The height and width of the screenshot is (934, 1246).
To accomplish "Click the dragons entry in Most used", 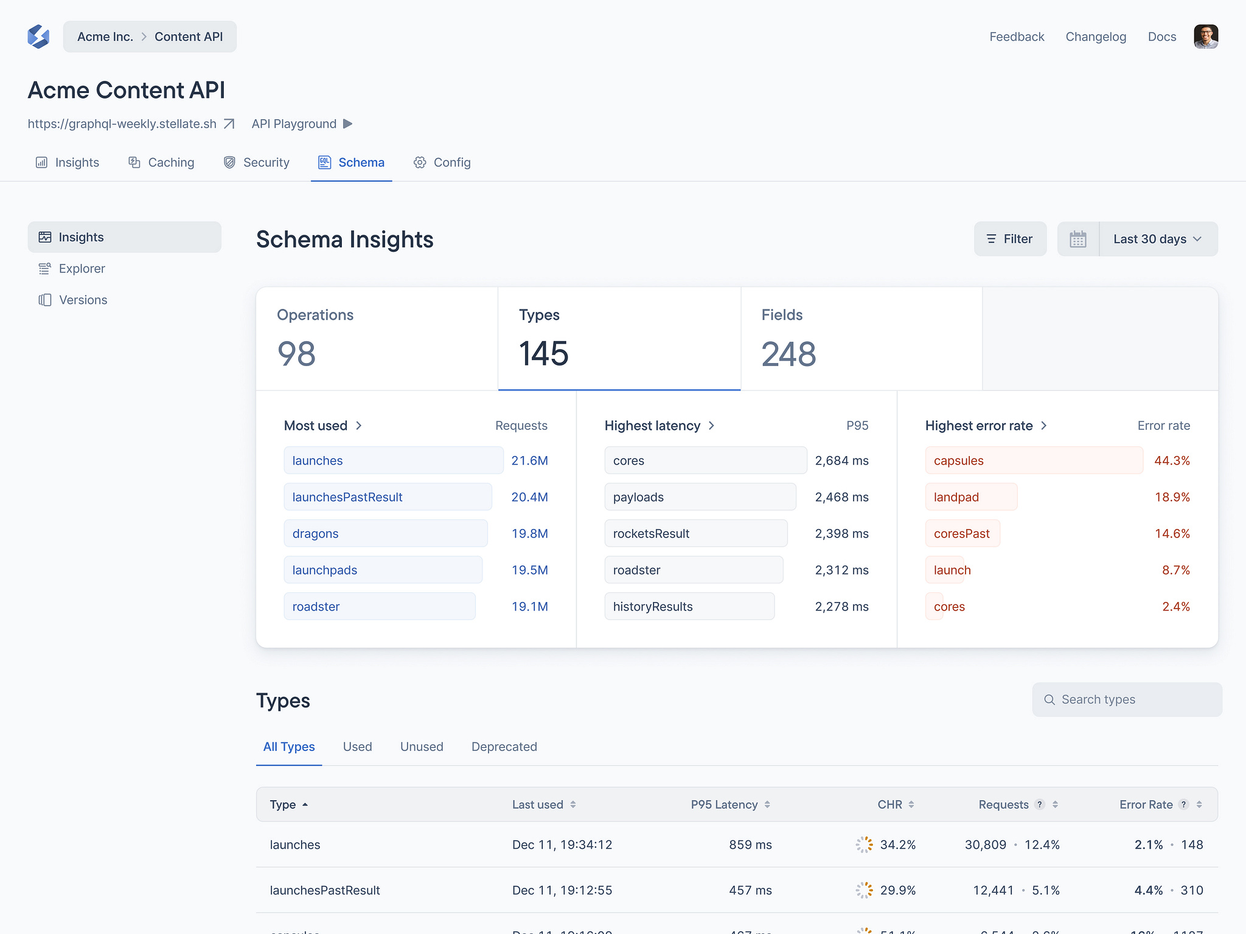I will pos(386,533).
